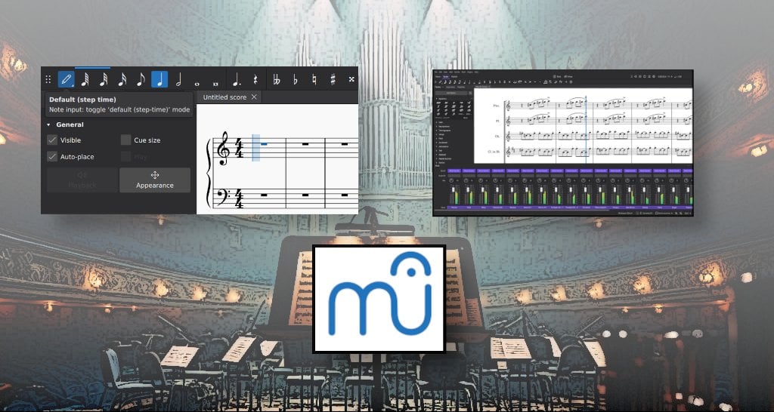This screenshot has height=412, width=774.
Task: Select the 32nd note duration
Action: [104, 79]
